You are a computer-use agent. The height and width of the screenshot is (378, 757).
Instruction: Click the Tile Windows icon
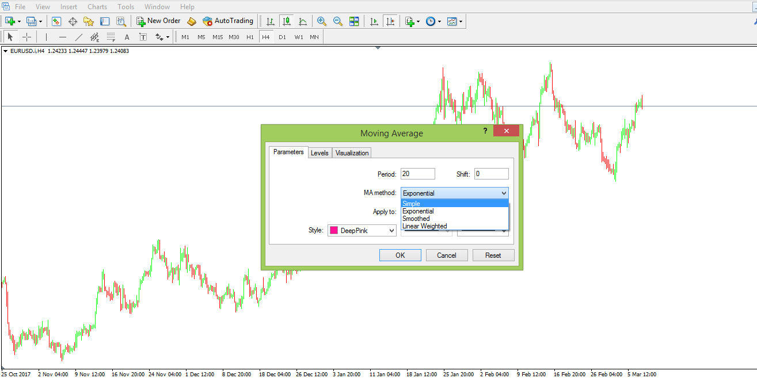[354, 21]
